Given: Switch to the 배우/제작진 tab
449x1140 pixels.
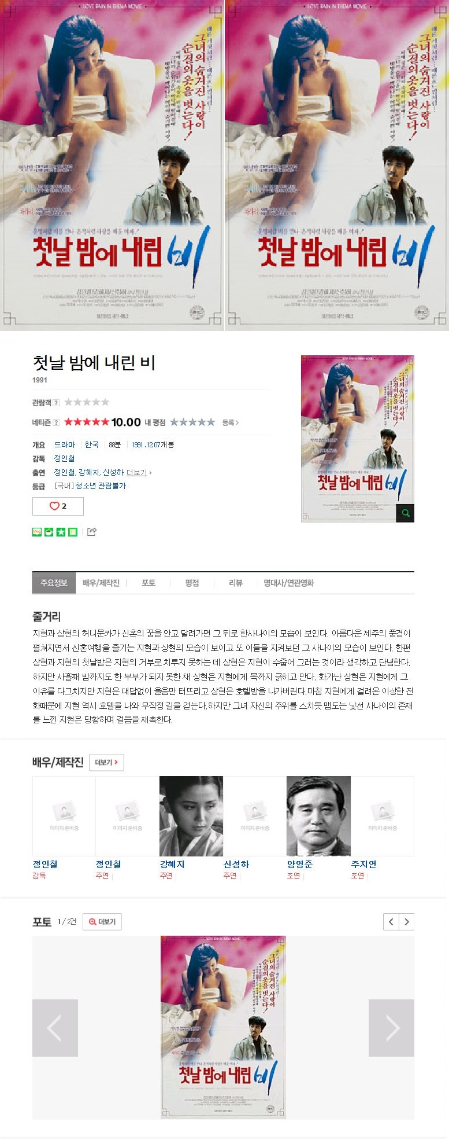Looking at the screenshot, I should (101, 583).
